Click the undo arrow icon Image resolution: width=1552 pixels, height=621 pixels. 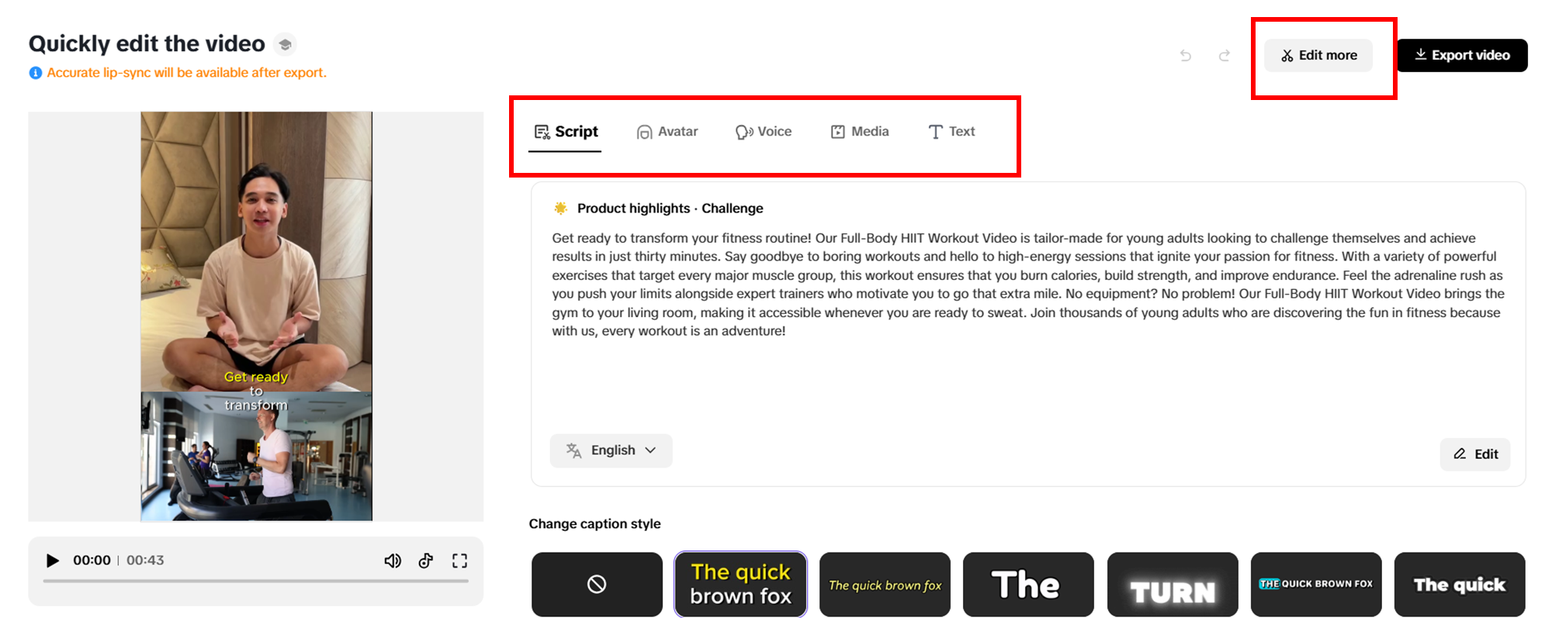click(x=1186, y=55)
